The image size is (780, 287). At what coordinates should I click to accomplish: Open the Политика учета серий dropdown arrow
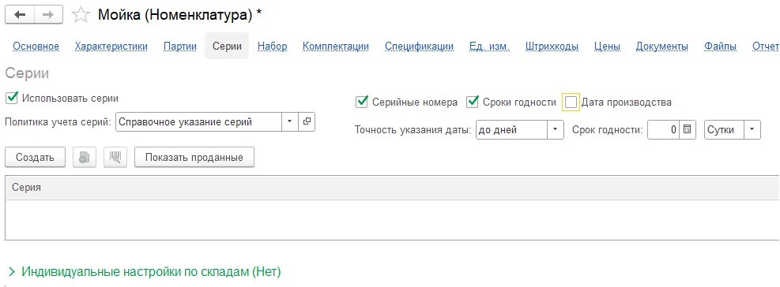coord(289,121)
